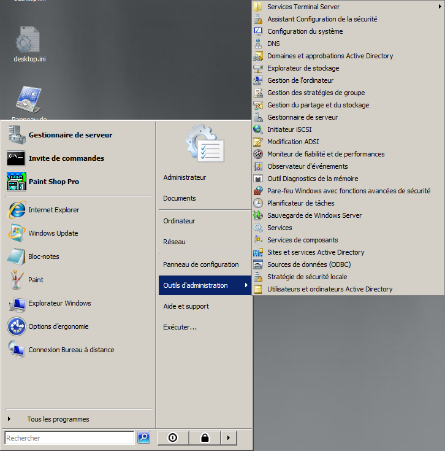Image resolution: width=445 pixels, height=451 pixels.
Task: Open Observateur d'événements menu entry
Action: pos(307,166)
